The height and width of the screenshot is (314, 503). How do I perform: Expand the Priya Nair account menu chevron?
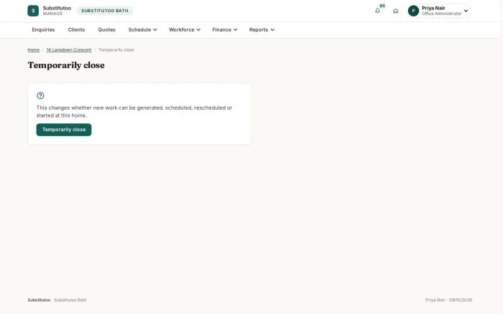click(466, 11)
